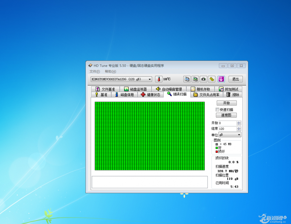Click the 开始 start scan button
Image resolution: width=291 pixels, height=224 pixels.
[x=226, y=103]
